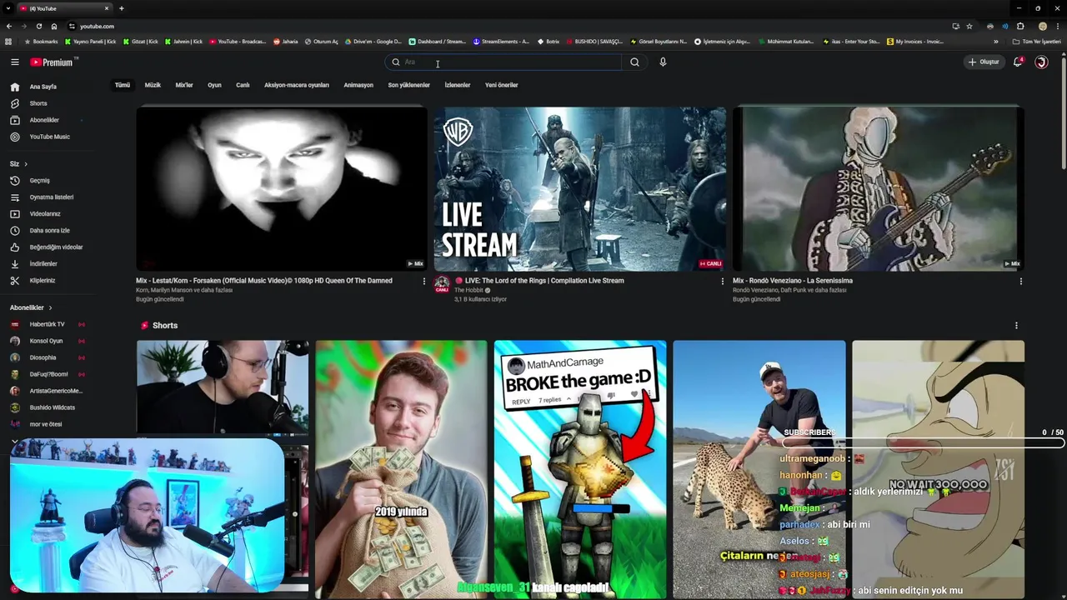Open options for Lord of the Rings live stream
1067x600 pixels.
723,282
